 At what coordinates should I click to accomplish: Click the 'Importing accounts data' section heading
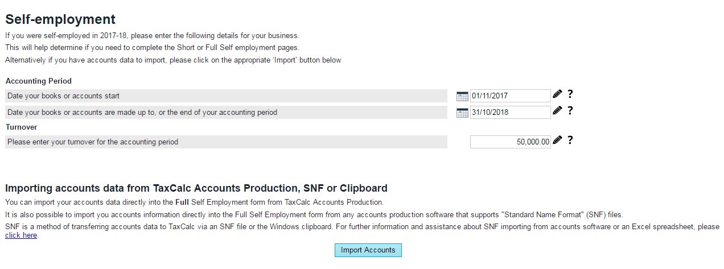[x=196, y=188]
